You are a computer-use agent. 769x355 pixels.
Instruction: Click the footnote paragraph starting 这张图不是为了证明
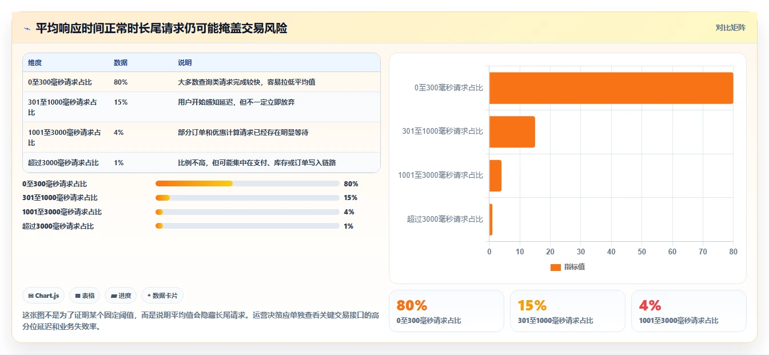pyautogui.click(x=201, y=321)
